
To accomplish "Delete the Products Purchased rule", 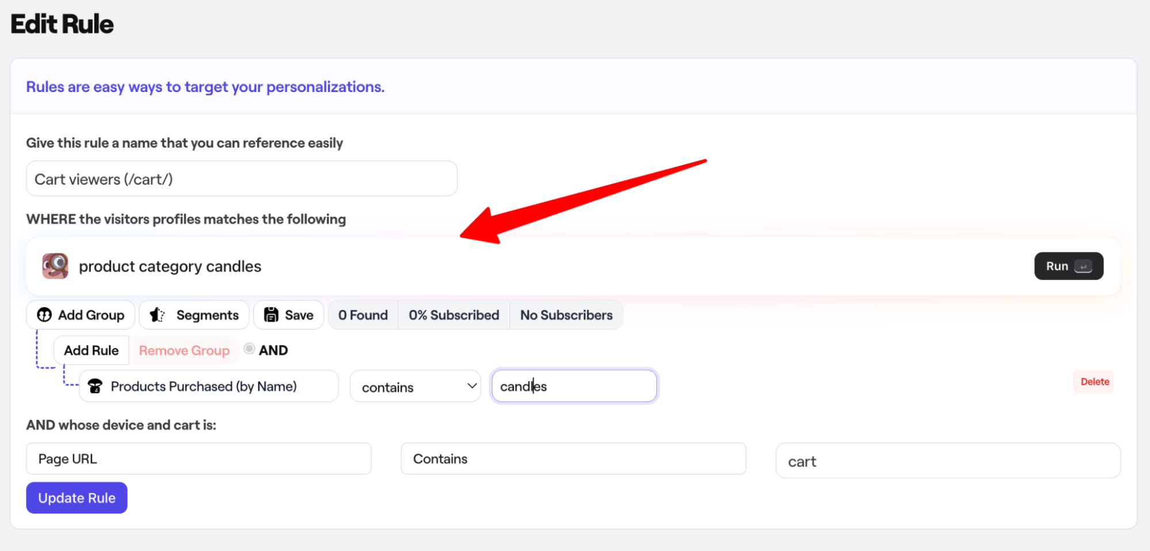I will (1094, 382).
